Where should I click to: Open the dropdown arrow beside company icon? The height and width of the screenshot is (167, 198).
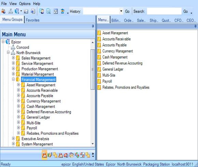point(21,11)
